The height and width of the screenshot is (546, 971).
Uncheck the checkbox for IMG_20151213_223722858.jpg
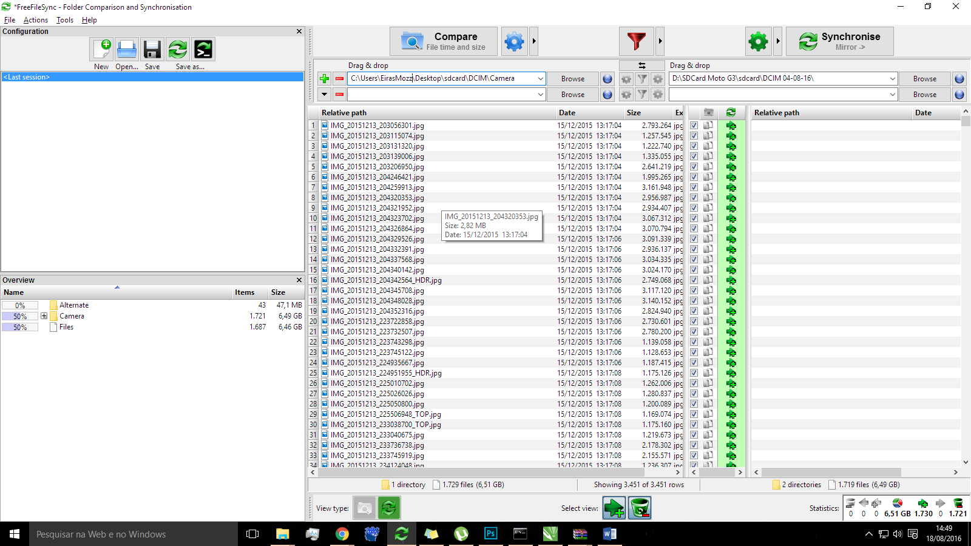[x=694, y=322]
